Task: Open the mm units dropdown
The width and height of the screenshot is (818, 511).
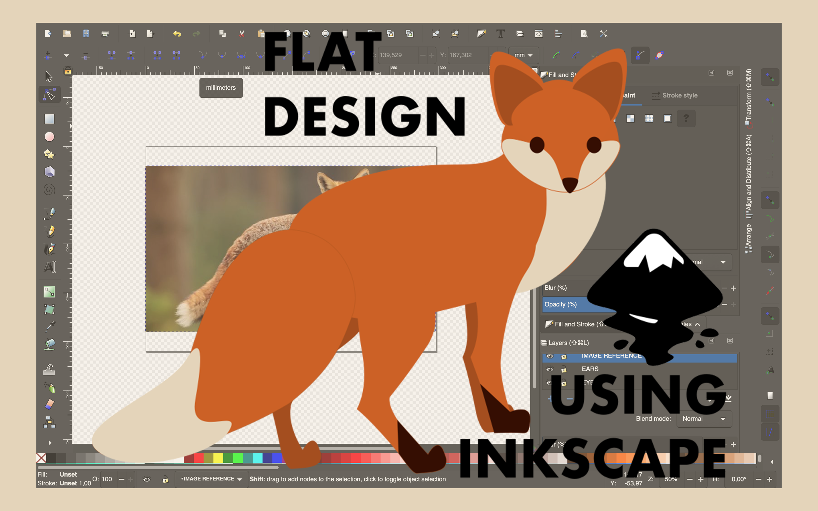Action: 523,55
